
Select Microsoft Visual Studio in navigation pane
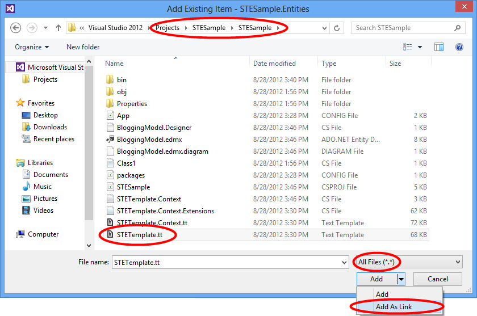pyautogui.click(x=49, y=67)
